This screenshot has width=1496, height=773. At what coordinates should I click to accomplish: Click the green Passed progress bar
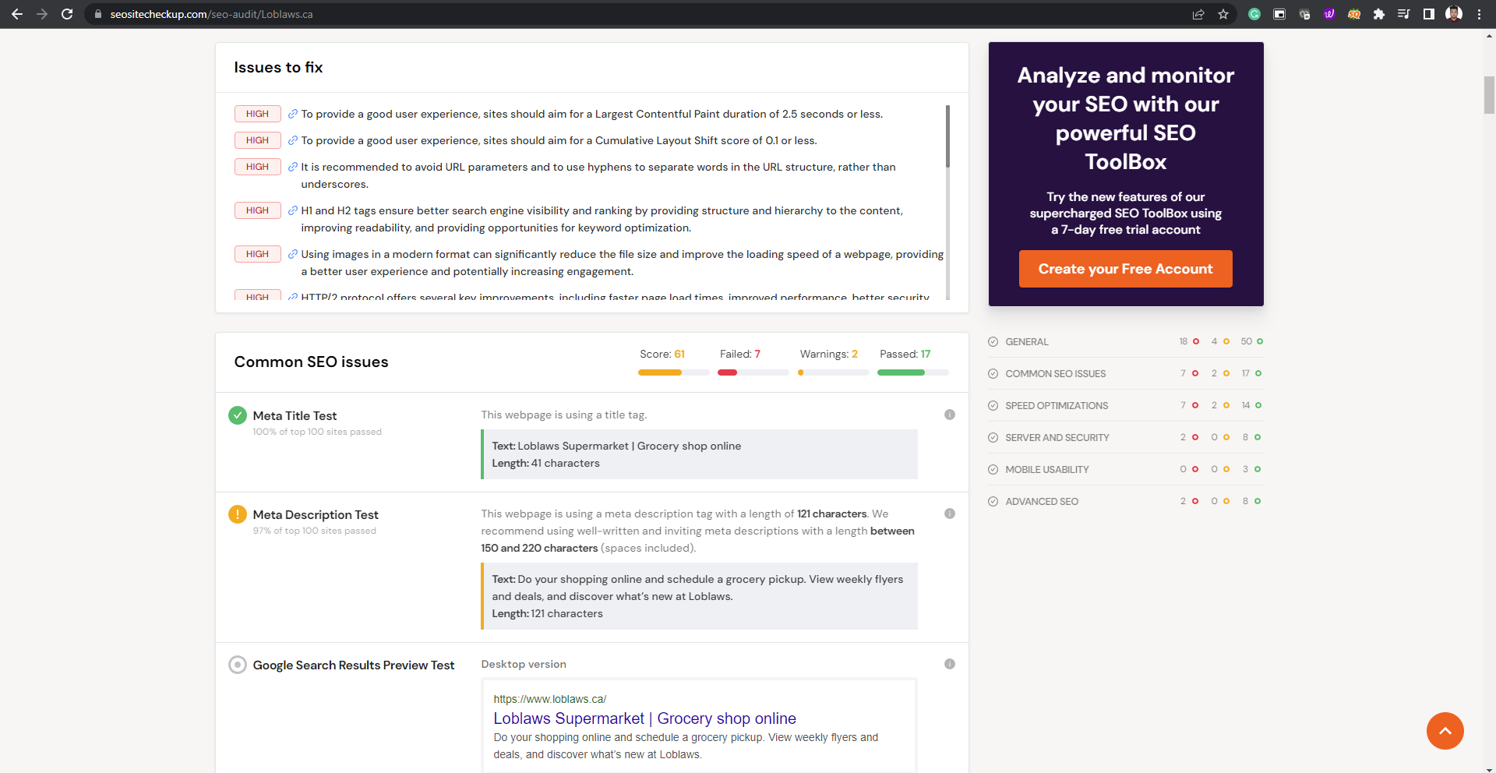912,372
